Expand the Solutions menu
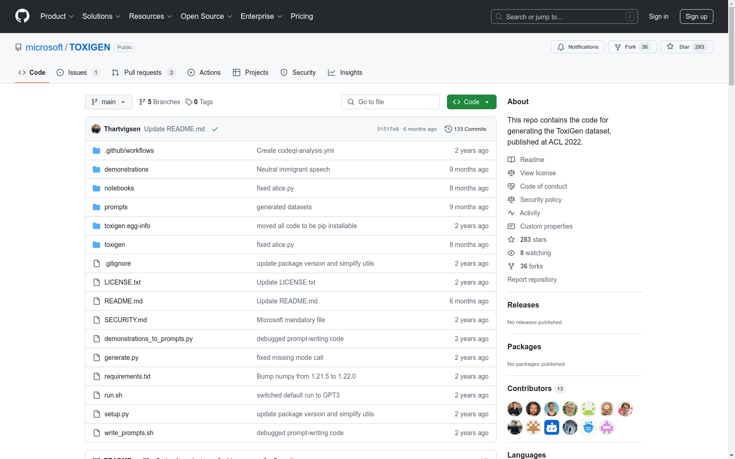Image resolution: width=735 pixels, height=459 pixels. point(102,17)
